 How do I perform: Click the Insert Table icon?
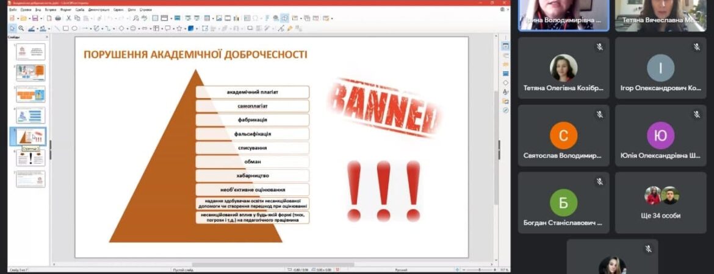(x=207, y=18)
